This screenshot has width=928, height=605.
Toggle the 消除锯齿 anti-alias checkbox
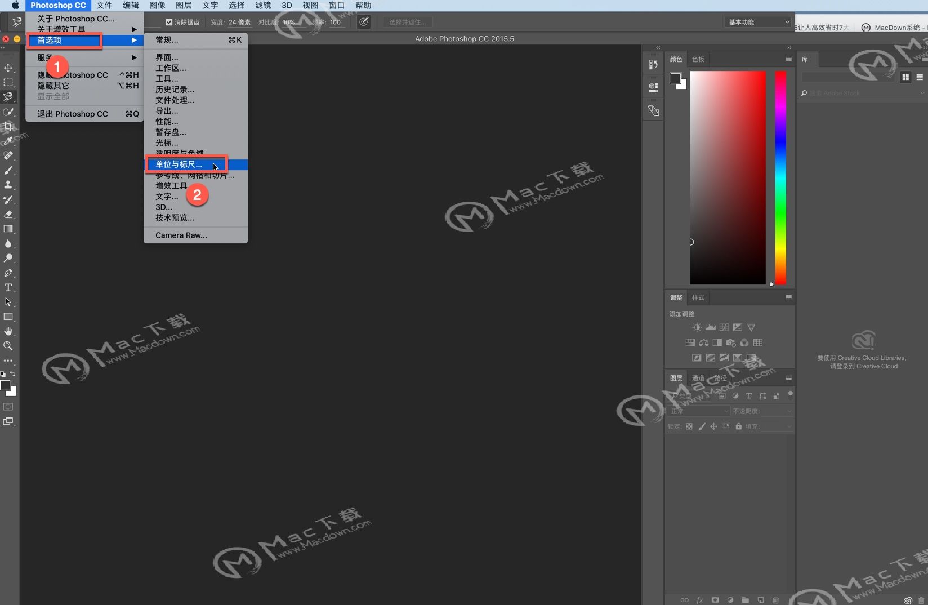(169, 22)
